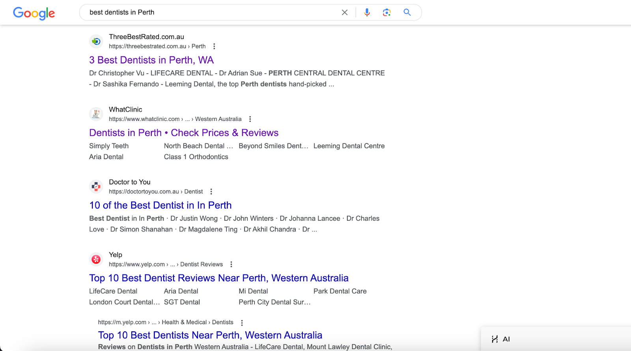Open '10 of the Best Dentist in In Perth'
Screen dimensions: 631x351
[x=161, y=205]
